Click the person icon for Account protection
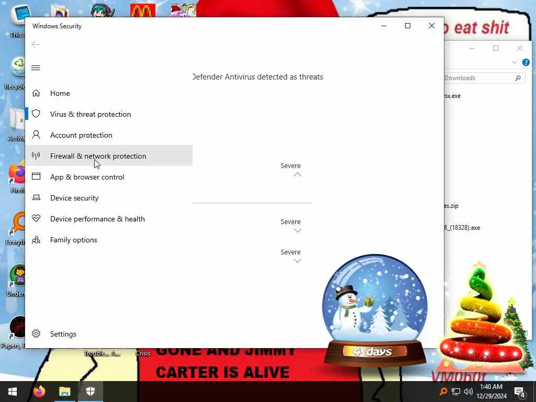 point(36,135)
